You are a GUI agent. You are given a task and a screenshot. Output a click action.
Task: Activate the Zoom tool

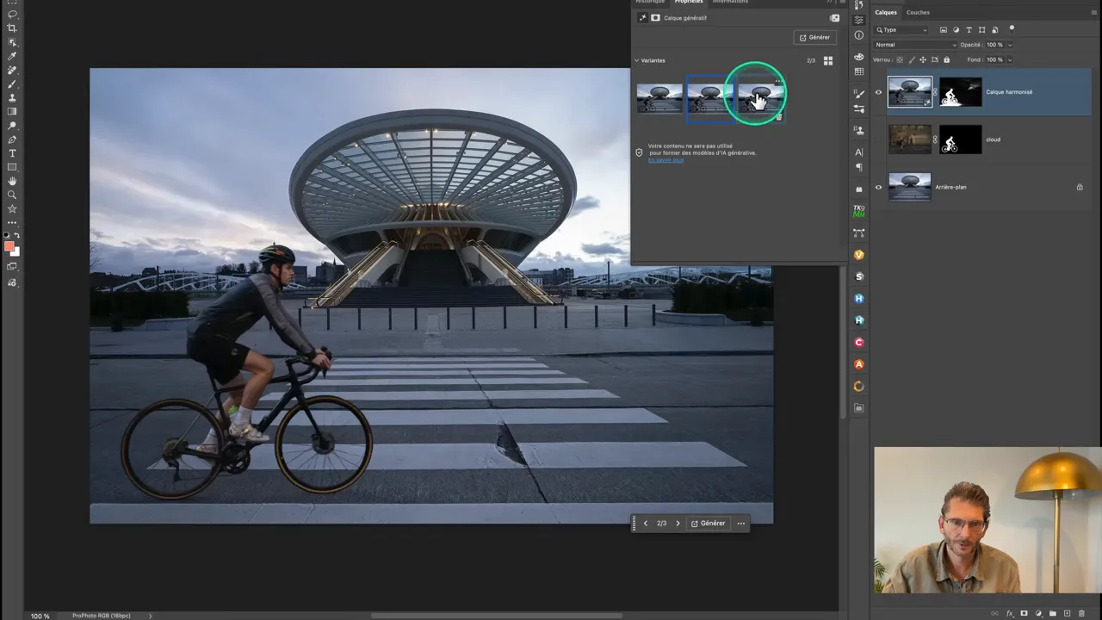pos(12,195)
